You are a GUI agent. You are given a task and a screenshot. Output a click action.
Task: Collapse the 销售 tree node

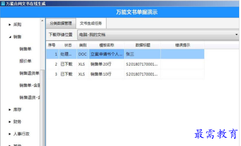(x=10, y=37)
